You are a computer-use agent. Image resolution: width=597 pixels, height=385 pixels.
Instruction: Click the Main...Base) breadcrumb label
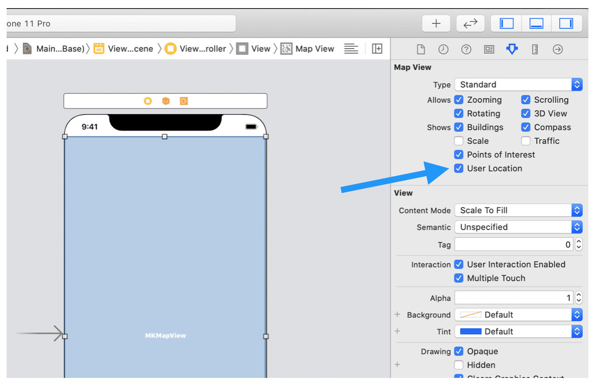pos(60,49)
